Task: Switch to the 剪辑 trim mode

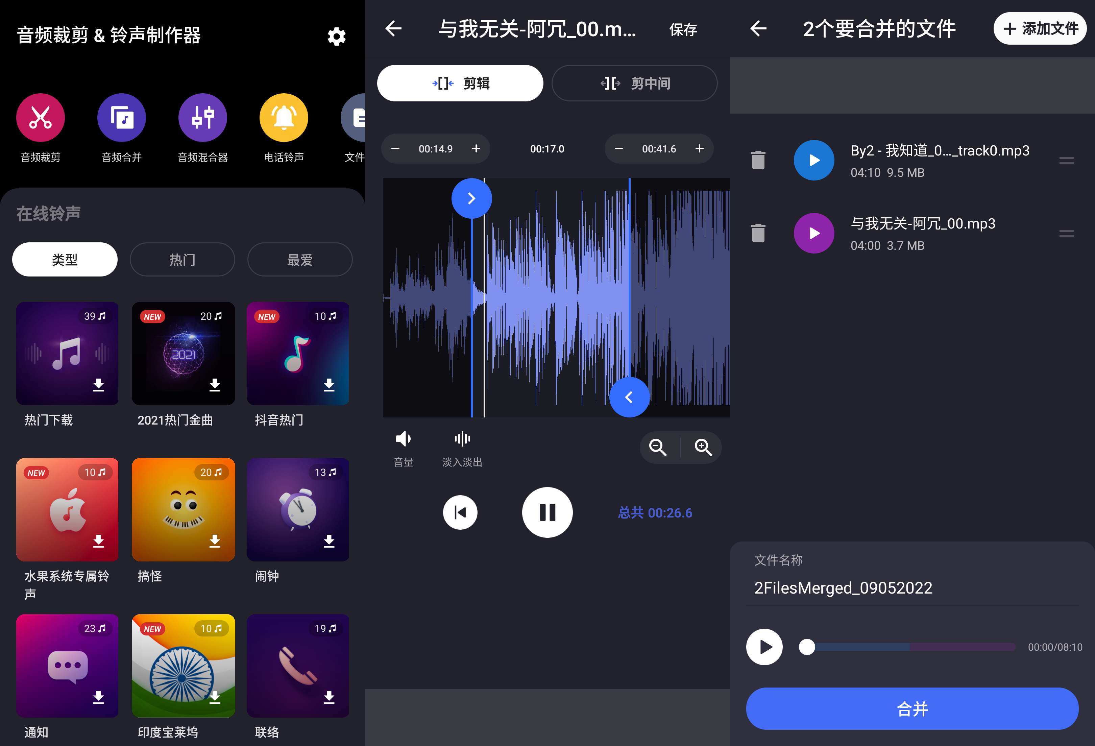Action: coord(460,83)
